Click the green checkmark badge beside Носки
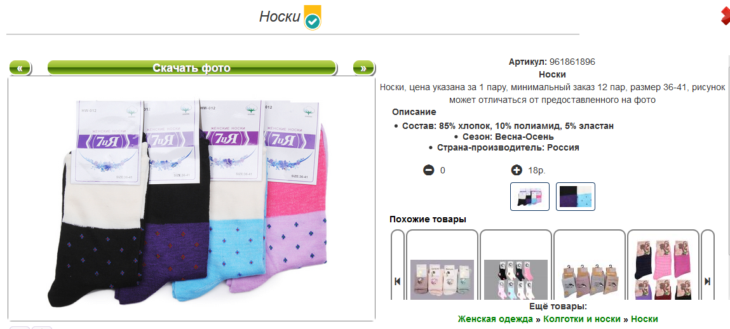Image resolution: width=730 pixels, height=329 pixels. (x=313, y=18)
